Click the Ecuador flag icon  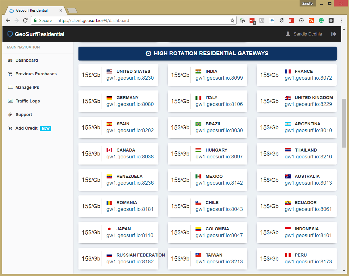click(x=288, y=203)
